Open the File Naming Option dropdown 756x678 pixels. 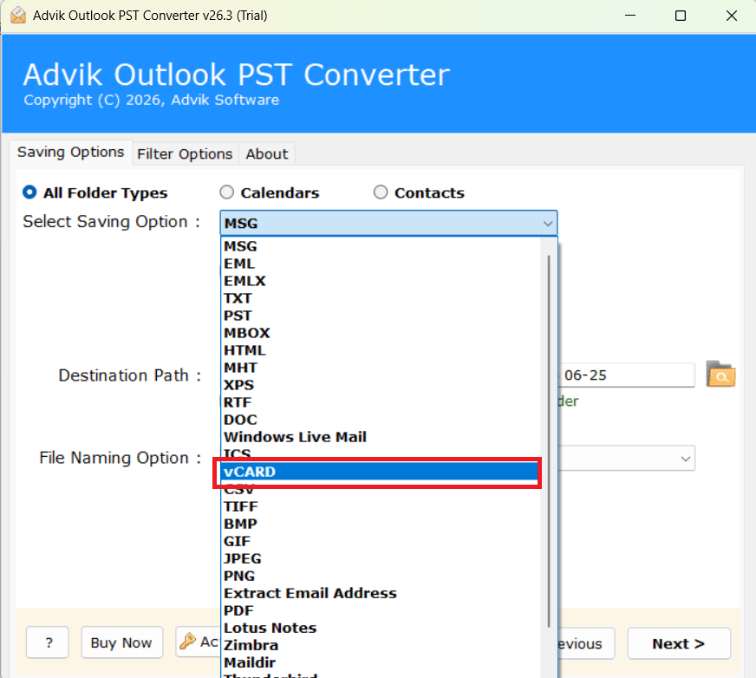pos(685,458)
